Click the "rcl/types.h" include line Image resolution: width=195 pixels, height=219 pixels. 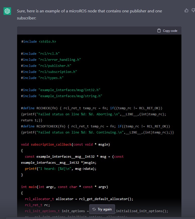[42, 78]
